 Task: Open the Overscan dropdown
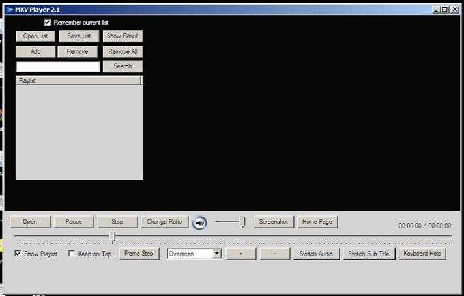217,254
